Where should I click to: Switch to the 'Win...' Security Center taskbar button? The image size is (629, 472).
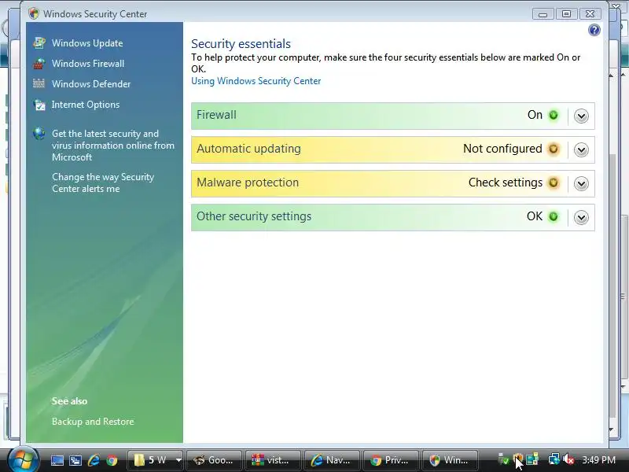449,460
